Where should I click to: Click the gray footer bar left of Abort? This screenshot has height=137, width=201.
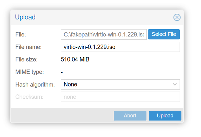point(62,115)
